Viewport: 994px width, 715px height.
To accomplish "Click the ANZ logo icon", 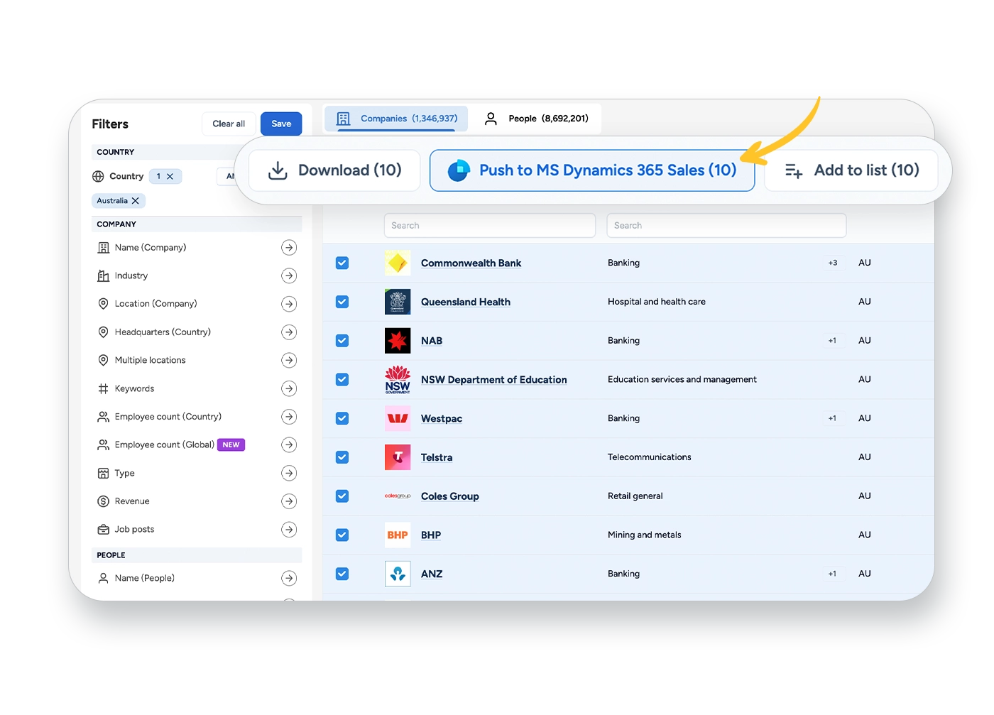I will [398, 574].
